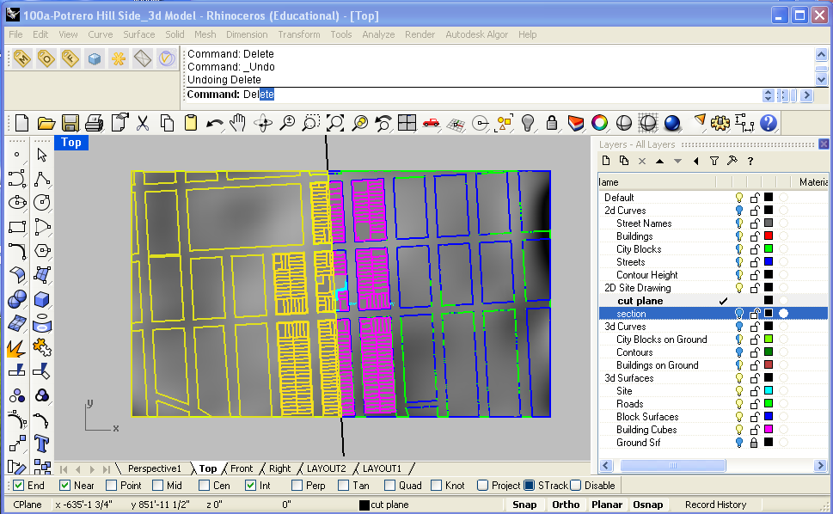Click the red car icon in toolbar
Viewport: 833px width, 514px height.
click(432, 123)
